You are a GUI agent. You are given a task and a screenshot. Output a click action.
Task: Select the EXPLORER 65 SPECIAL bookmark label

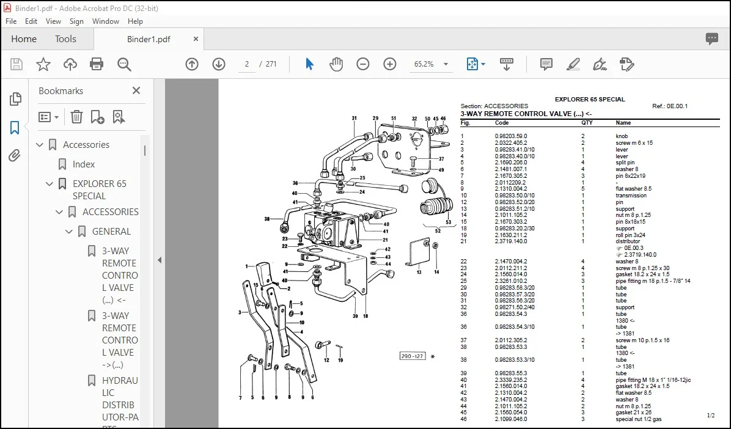click(x=99, y=190)
